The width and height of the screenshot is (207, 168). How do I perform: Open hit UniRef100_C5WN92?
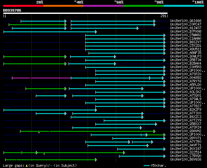pyautogui.click(x=186, y=35)
